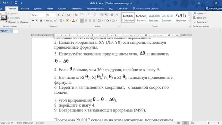Open the Paragraph dialog launcher

(x=119, y=26)
